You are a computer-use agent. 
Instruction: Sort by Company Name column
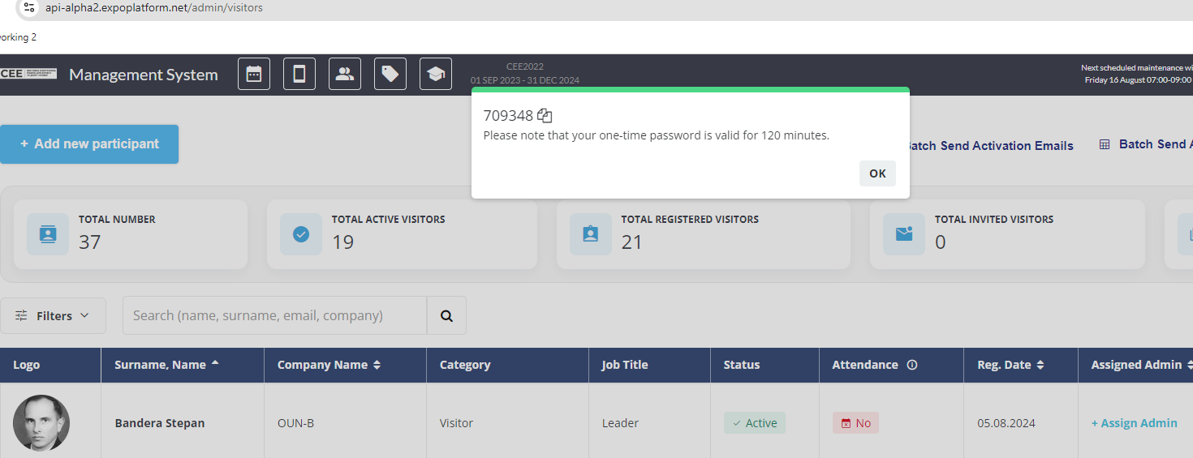[329, 365]
